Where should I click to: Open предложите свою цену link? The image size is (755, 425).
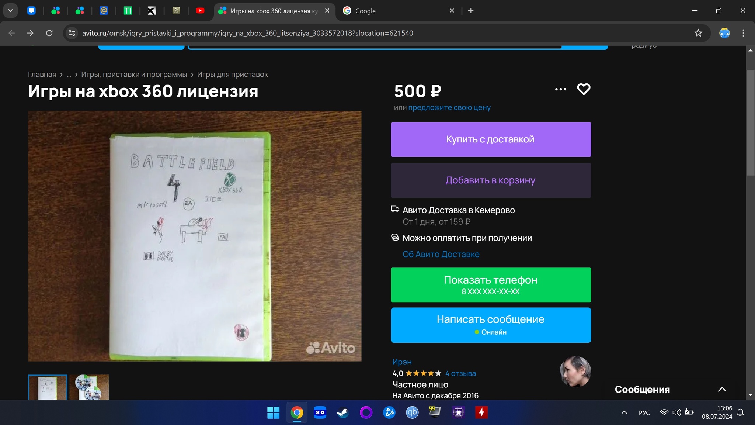(449, 107)
